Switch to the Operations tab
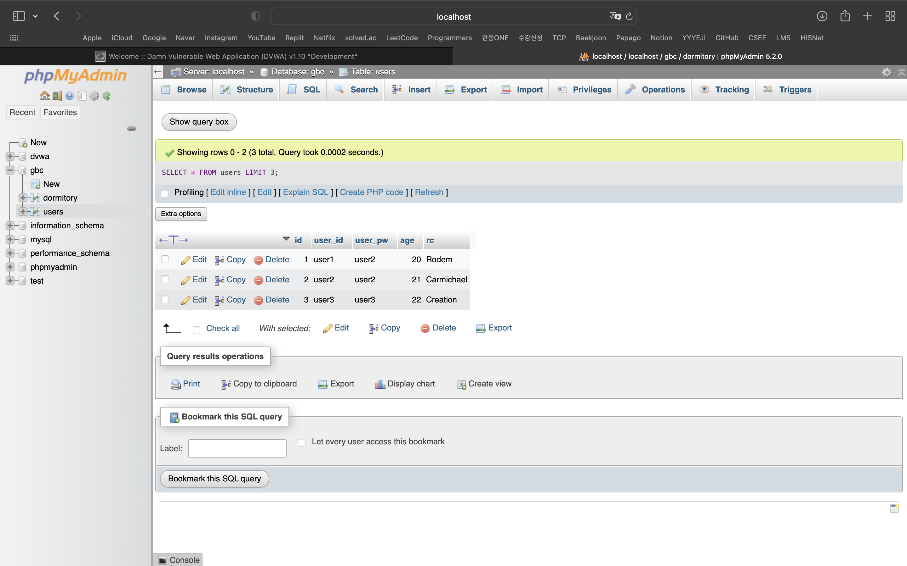This screenshot has width=907, height=566. (x=663, y=90)
